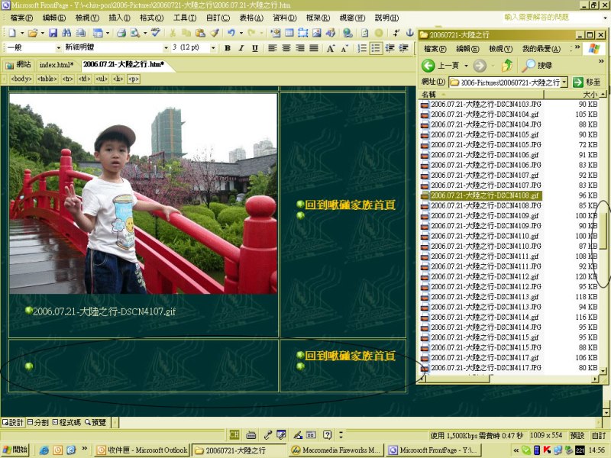Image resolution: width=611 pixels, height=458 pixels.
Task: Switch to 預覽 preview view
Action: [95, 423]
